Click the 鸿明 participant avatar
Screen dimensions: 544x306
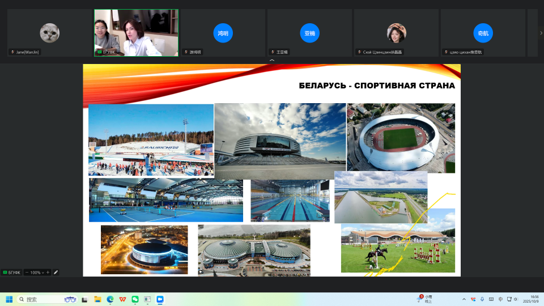[x=223, y=33]
